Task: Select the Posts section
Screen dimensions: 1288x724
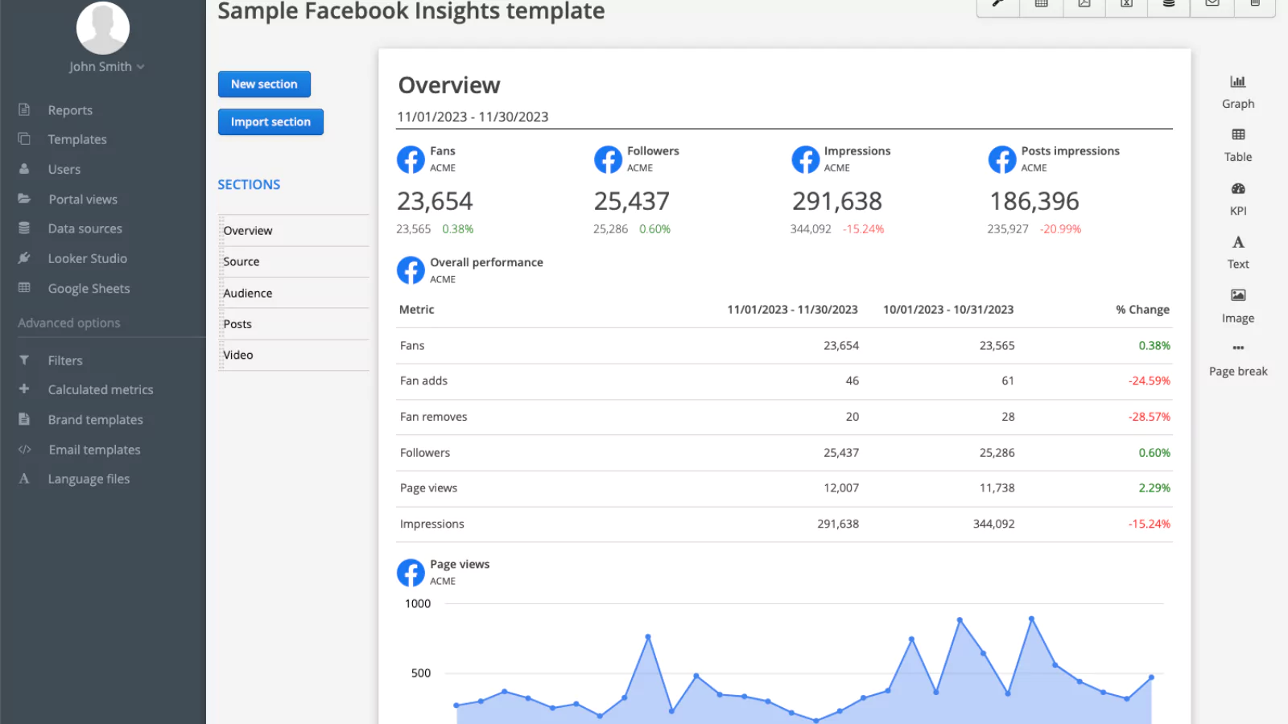Action: pyautogui.click(x=294, y=323)
